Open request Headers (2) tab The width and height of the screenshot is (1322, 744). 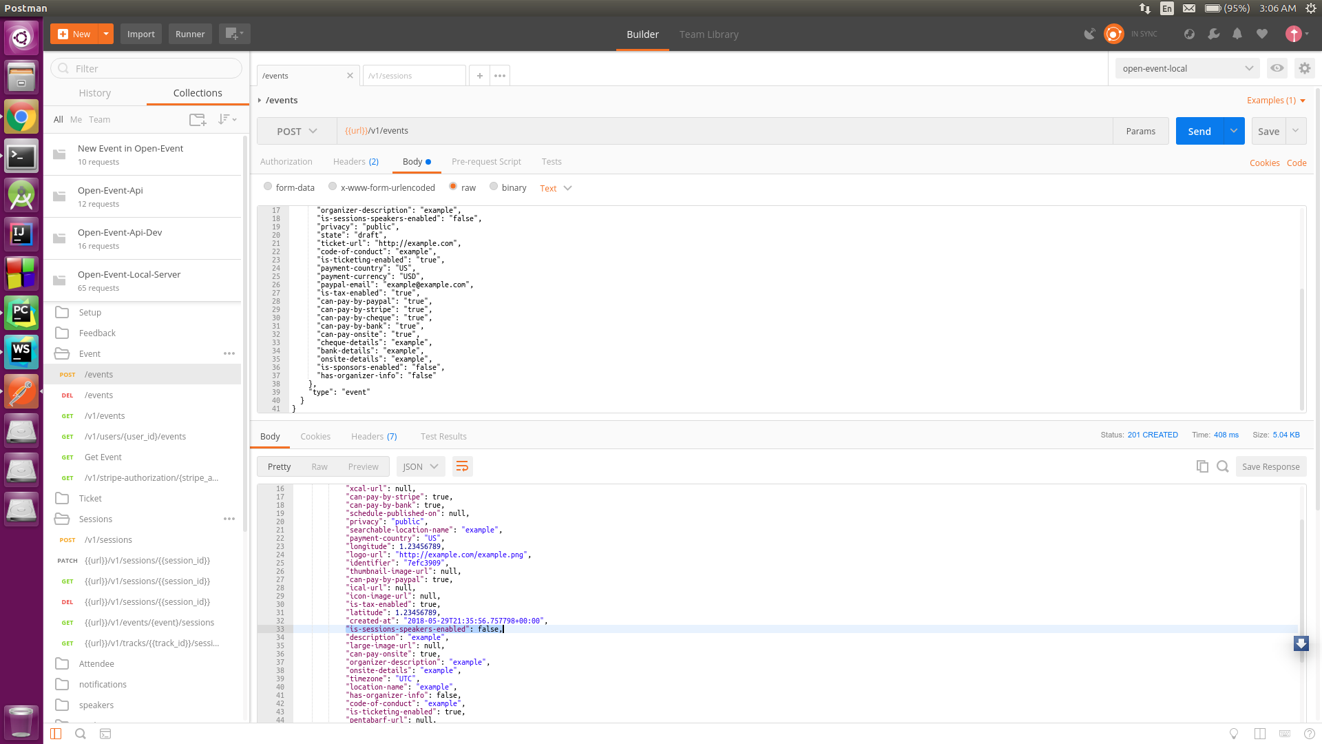(x=356, y=162)
